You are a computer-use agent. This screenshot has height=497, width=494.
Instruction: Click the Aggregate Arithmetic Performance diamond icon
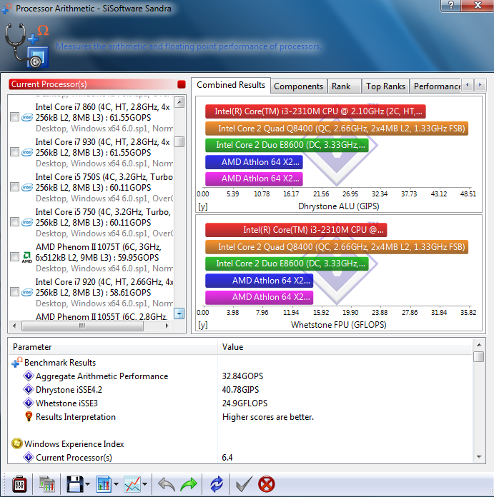[29, 376]
